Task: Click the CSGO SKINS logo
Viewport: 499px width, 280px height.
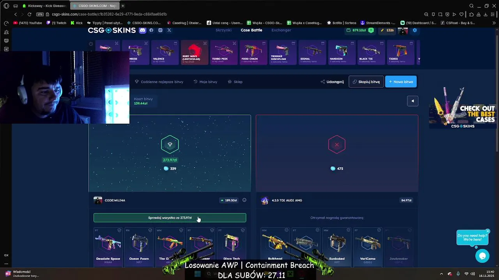Action: click(x=111, y=30)
